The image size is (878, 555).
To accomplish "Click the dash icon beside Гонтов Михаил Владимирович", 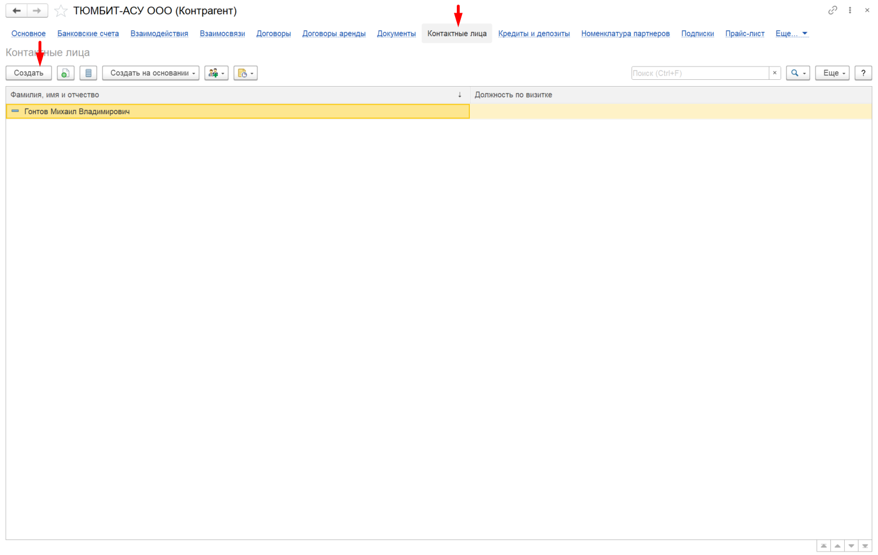I will point(16,111).
